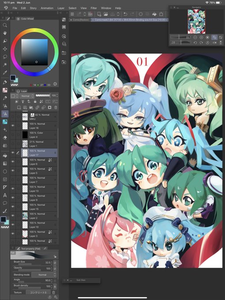The height and width of the screenshot is (300, 225).
Task: Select the Eraser tool
Action: 5,138
